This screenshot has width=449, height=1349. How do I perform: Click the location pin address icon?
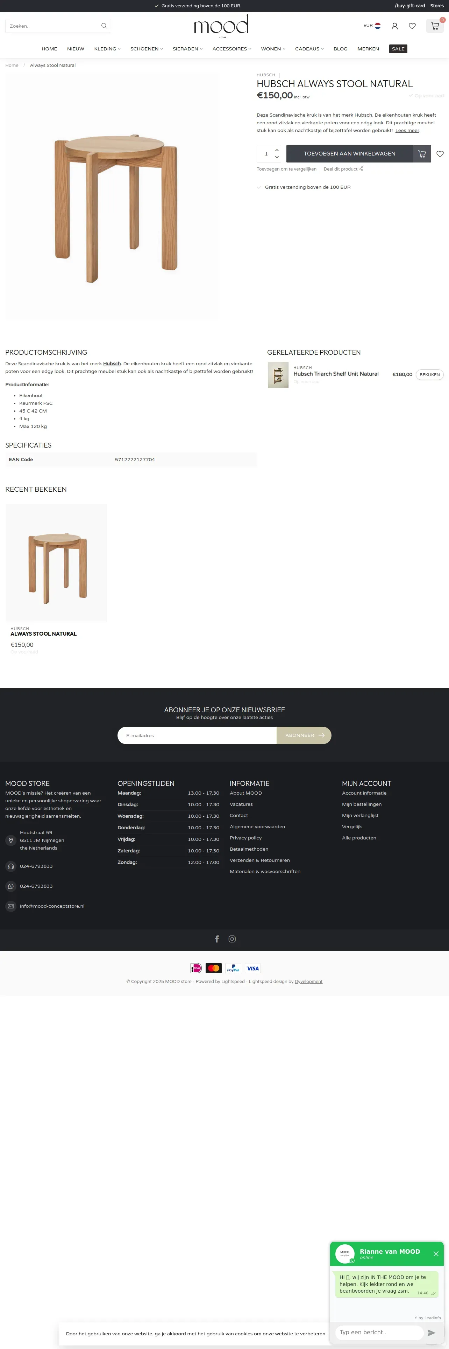pyautogui.click(x=11, y=840)
